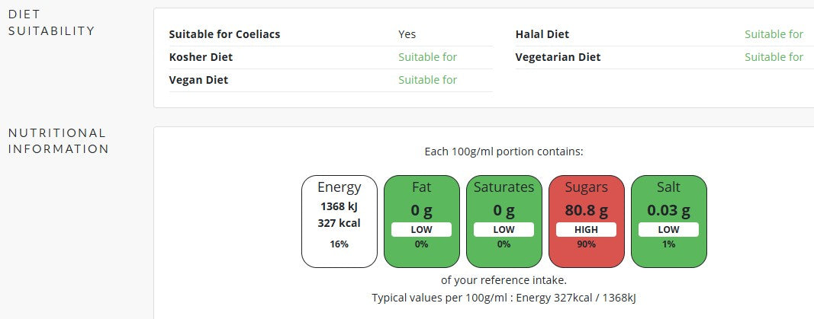Click Suitable for next to Kosher Diet

428,57
